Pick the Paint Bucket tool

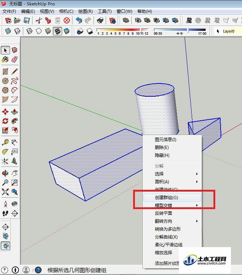5,60
